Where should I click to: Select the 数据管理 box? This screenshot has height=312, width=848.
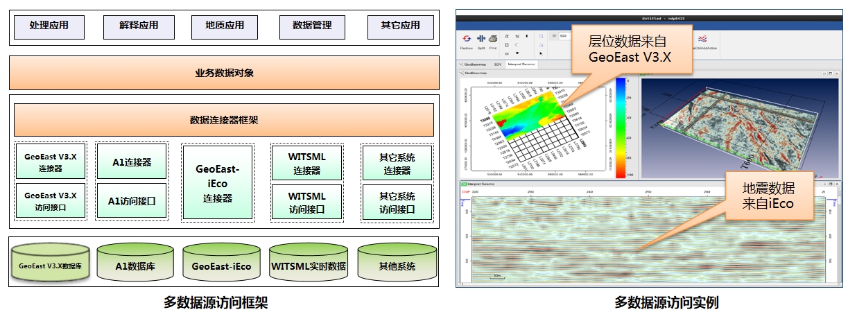312,26
